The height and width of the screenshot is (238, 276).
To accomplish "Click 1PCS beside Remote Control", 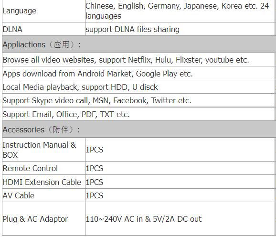I will [95, 168].
